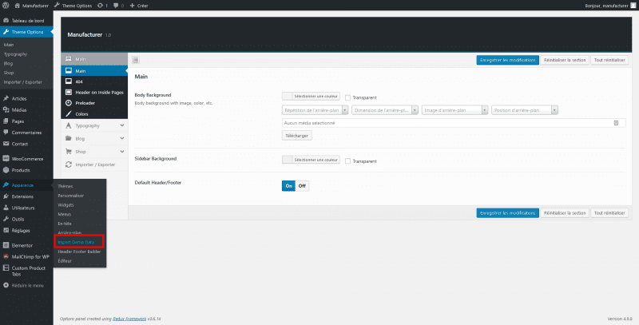Select Import Demo Data in Apparence submenu
639x325 pixels.
(77, 241)
